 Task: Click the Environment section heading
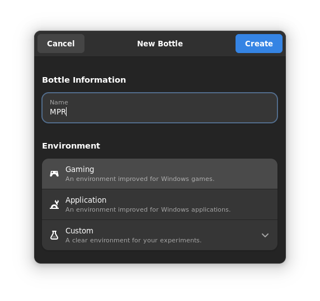click(x=71, y=146)
